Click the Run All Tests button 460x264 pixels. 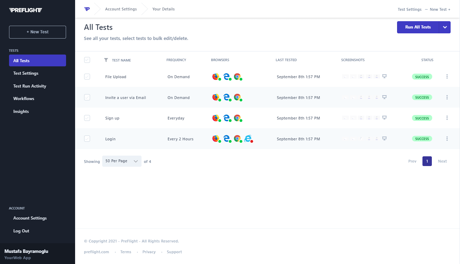(x=418, y=27)
